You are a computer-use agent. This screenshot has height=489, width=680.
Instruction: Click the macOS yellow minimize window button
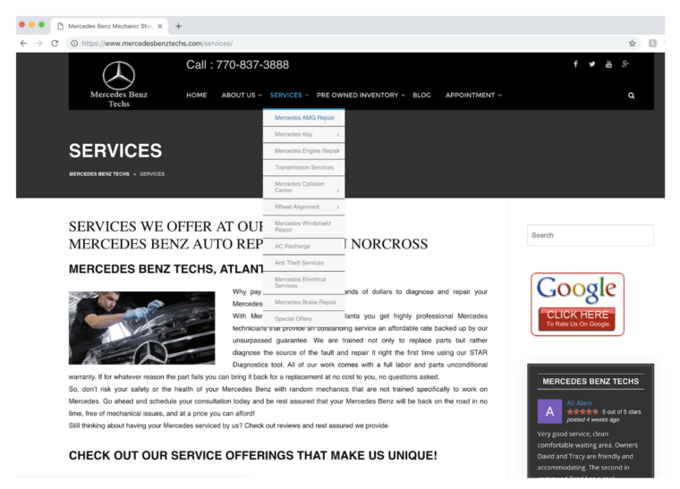click(x=31, y=25)
